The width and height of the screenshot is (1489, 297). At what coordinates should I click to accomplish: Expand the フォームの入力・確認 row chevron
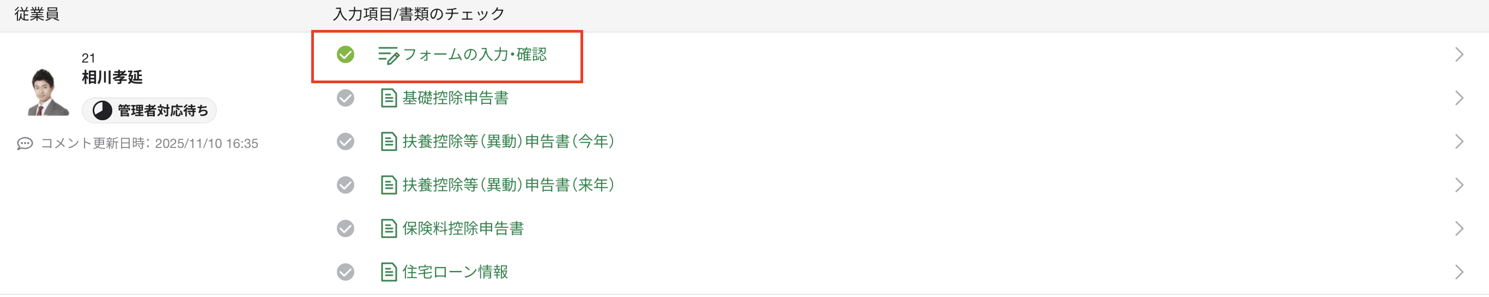coord(1459,55)
